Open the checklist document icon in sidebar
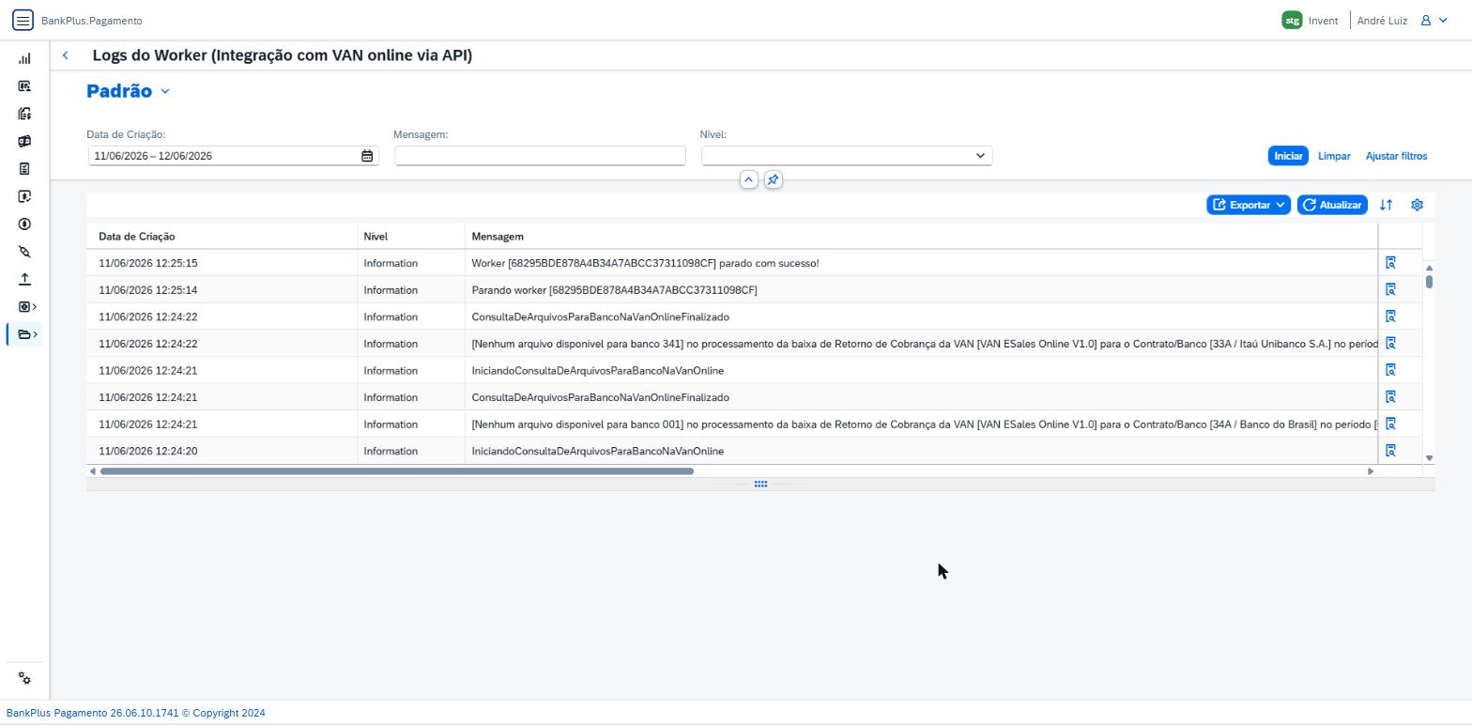This screenshot has height=725, width=1472. [x=24, y=169]
